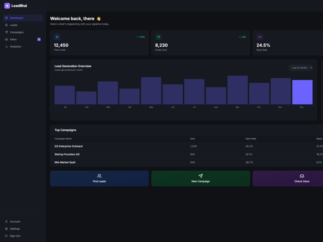Click the 38.7% open rate value

point(249,162)
